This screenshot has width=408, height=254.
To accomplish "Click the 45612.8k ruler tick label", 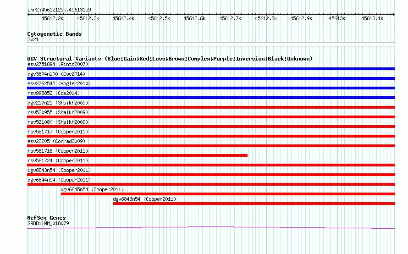I will 266,18.
